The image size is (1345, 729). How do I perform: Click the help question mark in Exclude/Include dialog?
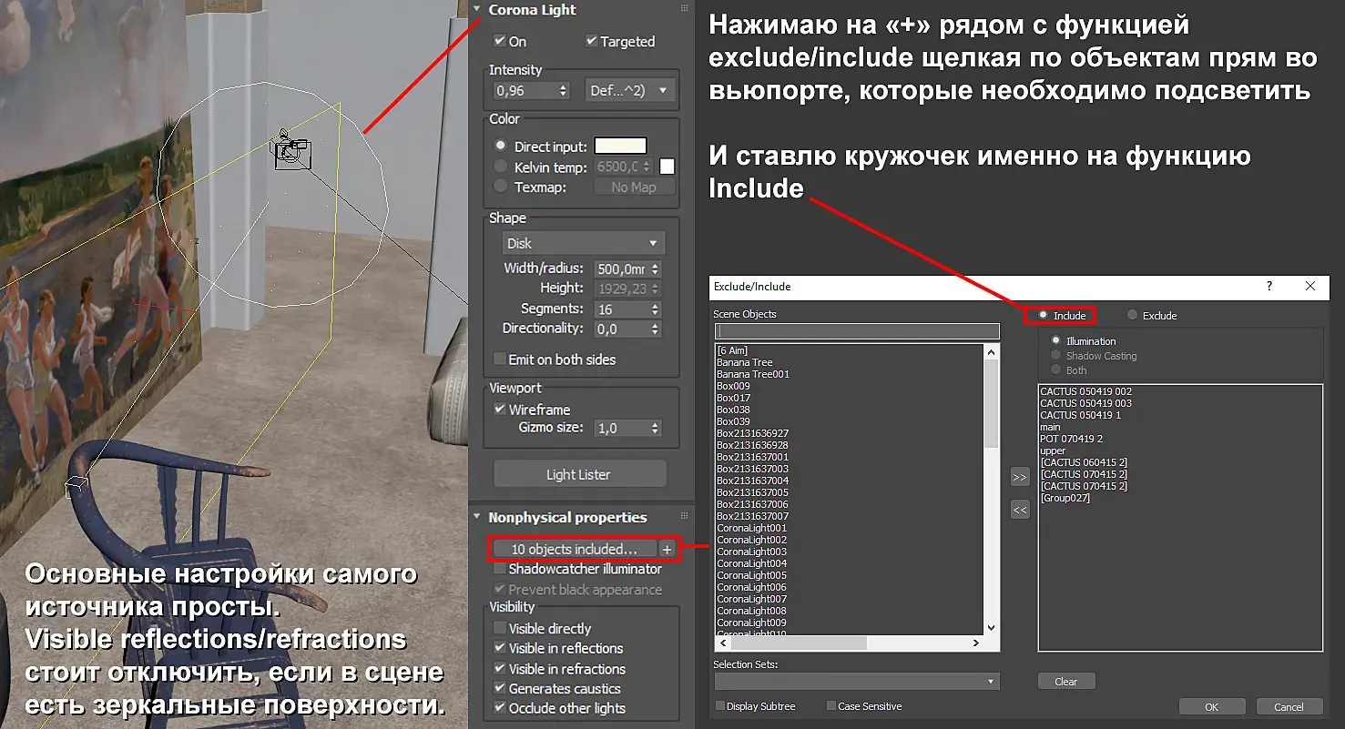coord(1269,286)
